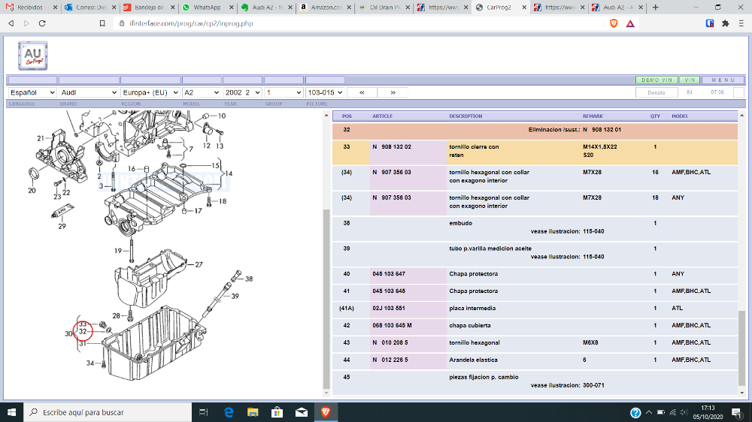Click the parts table vertical scrollbar
This screenshot has width=752, height=422.
(x=741, y=347)
